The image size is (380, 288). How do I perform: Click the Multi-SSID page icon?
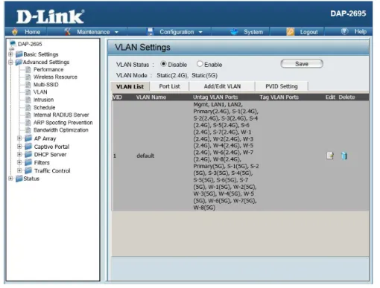click(x=28, y=85)
